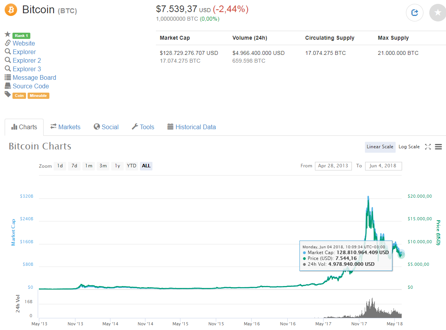
Task: Click the share arrow icon button
Action: [x=415, y=12]
